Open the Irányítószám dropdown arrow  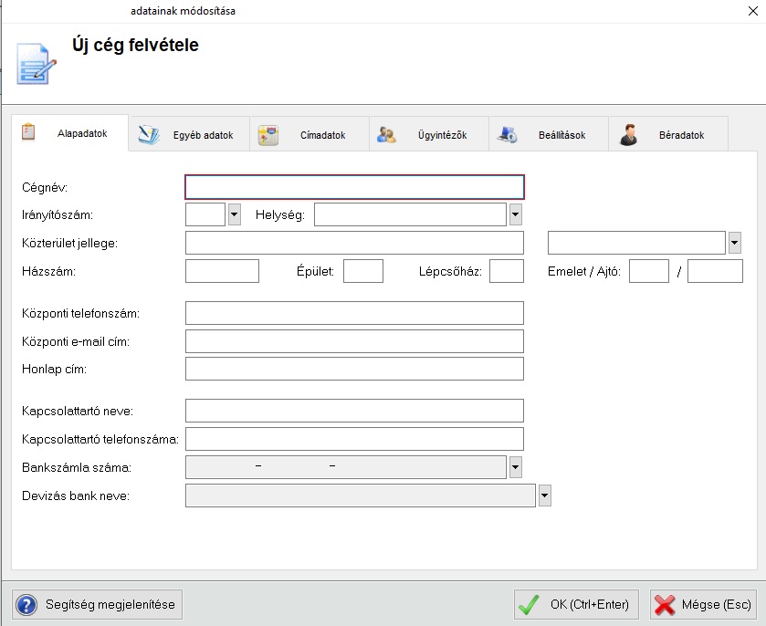pos(234,214)
